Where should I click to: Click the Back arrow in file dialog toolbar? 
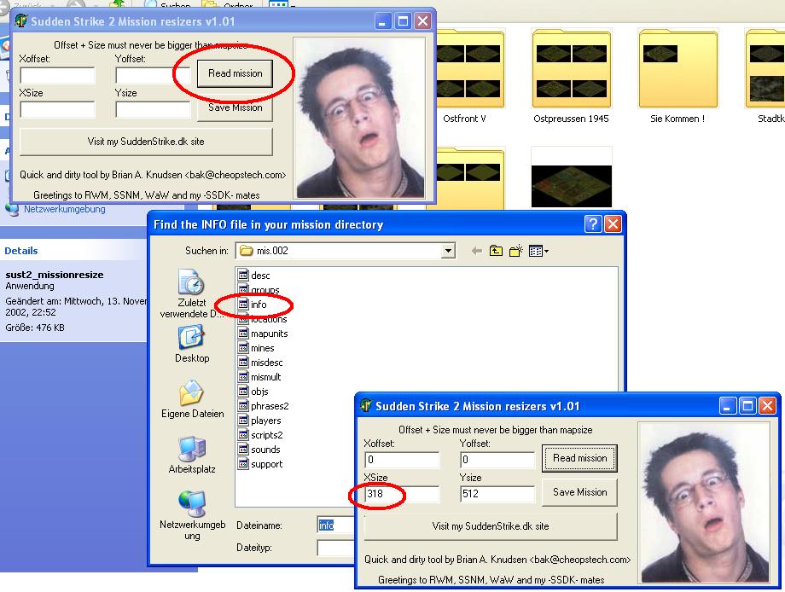pyautogui.click(x=477, y=251)
